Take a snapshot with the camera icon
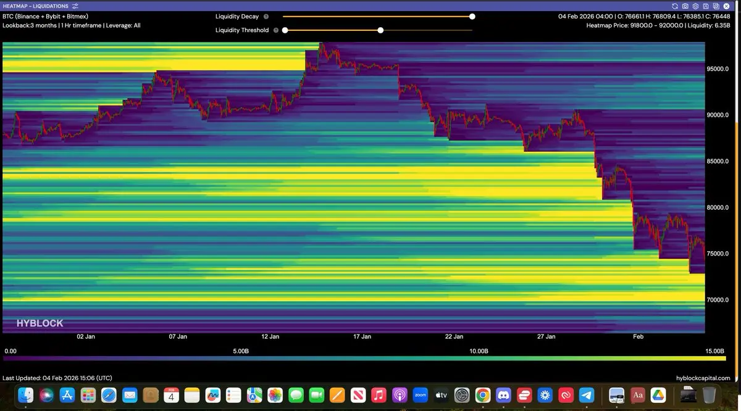The height and width of the screenshot is (411, 741). (x=685, y=6)
